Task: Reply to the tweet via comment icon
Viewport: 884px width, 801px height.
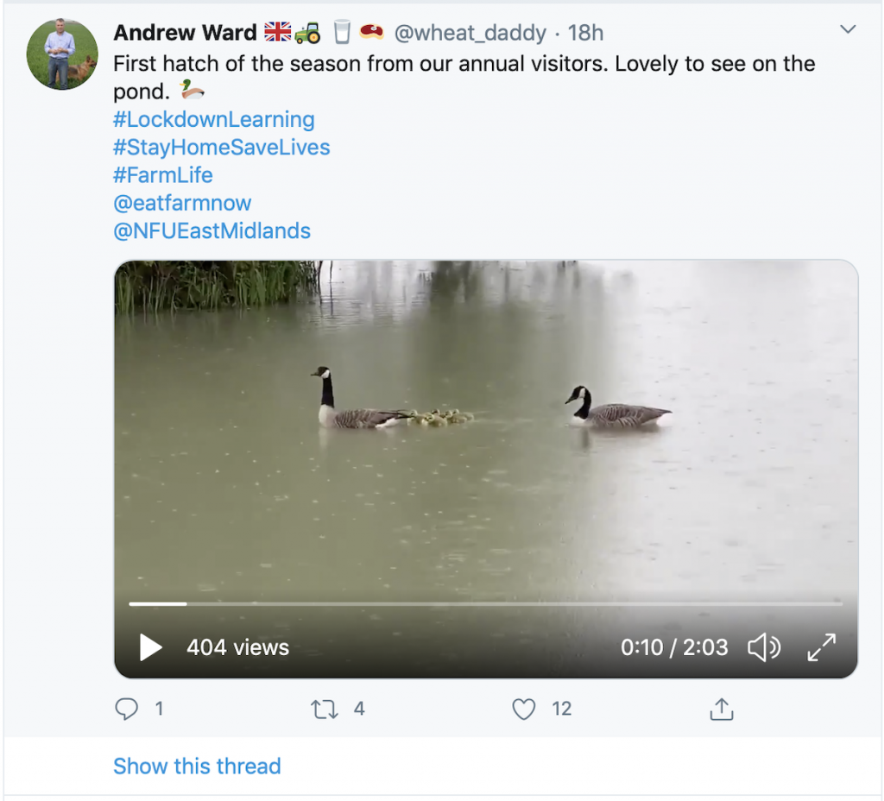Action: pos(127,710)
